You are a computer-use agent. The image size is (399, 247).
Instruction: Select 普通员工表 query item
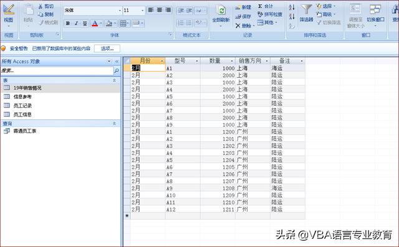click(x=25, y=131)
